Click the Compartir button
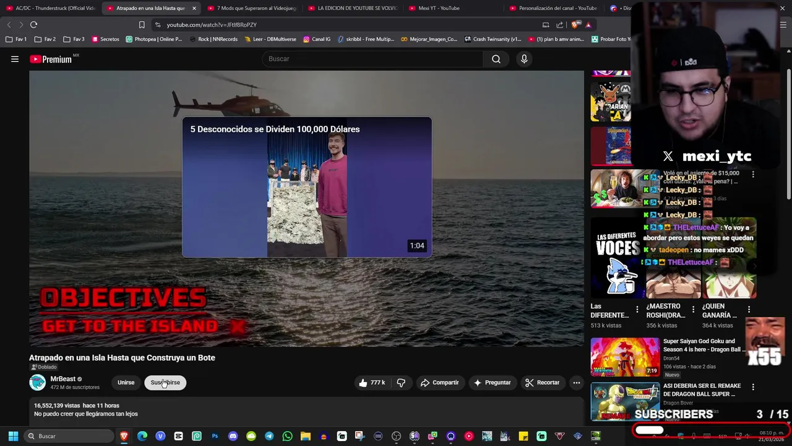This screenshot has height=446, width=792. click(x=439, y=383)
